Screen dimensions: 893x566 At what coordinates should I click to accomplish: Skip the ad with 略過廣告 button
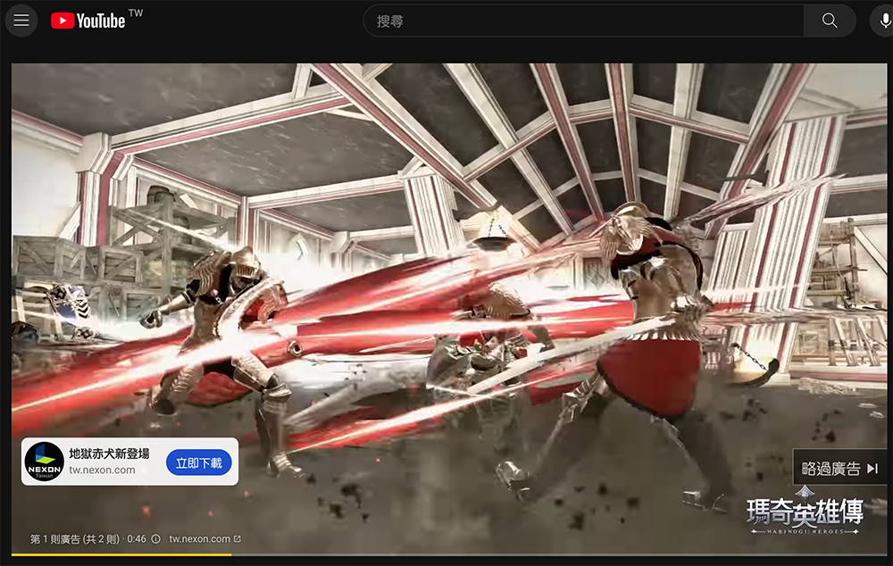[840, 468]
